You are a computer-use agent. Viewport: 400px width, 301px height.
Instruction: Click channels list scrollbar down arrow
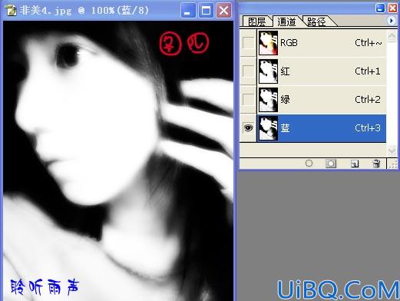(392, 150)
